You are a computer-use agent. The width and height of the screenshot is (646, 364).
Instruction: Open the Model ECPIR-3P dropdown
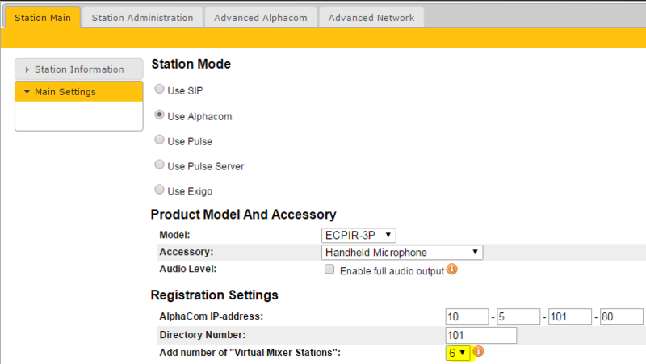[359, 235]
